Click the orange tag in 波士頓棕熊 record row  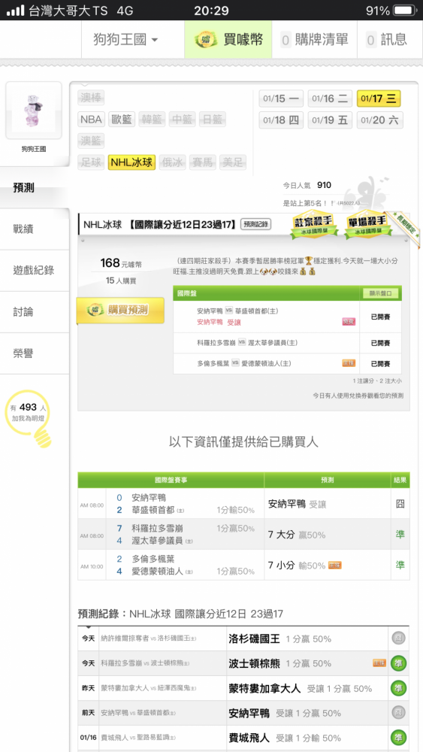coord(379,663)
